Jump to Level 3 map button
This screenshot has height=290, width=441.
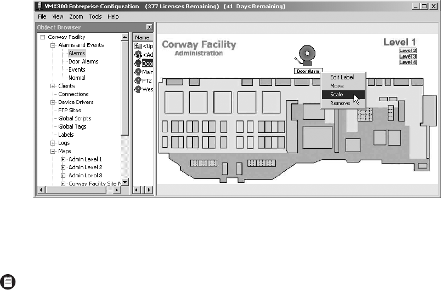click(x=408, y=56)
